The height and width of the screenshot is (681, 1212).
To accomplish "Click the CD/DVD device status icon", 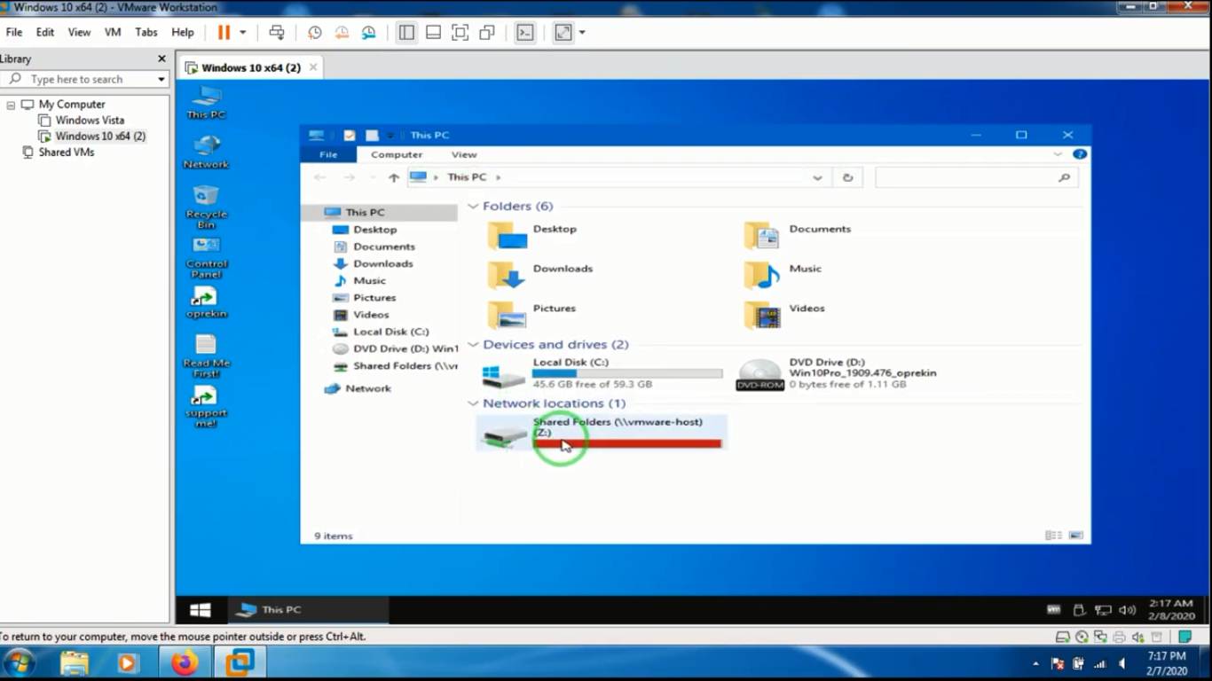I will (1082, 637).
